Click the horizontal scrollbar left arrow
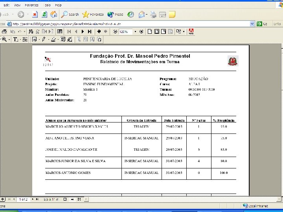The width and height of the screenshot is (283, 212). [86, 199]
